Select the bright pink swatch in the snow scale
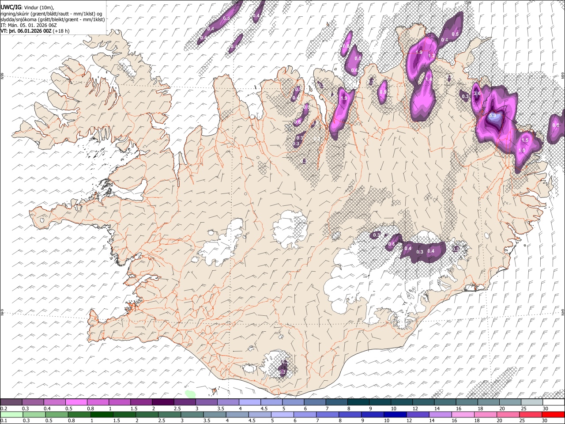 [76, 402]
